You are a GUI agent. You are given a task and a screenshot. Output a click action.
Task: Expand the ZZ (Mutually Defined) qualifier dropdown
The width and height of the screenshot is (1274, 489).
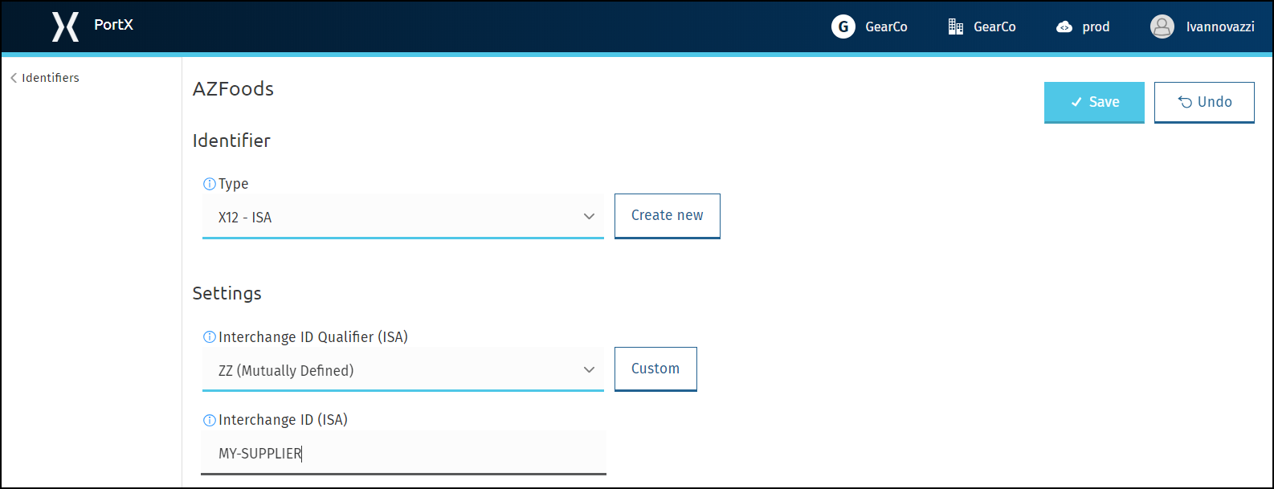coord(402,370)
